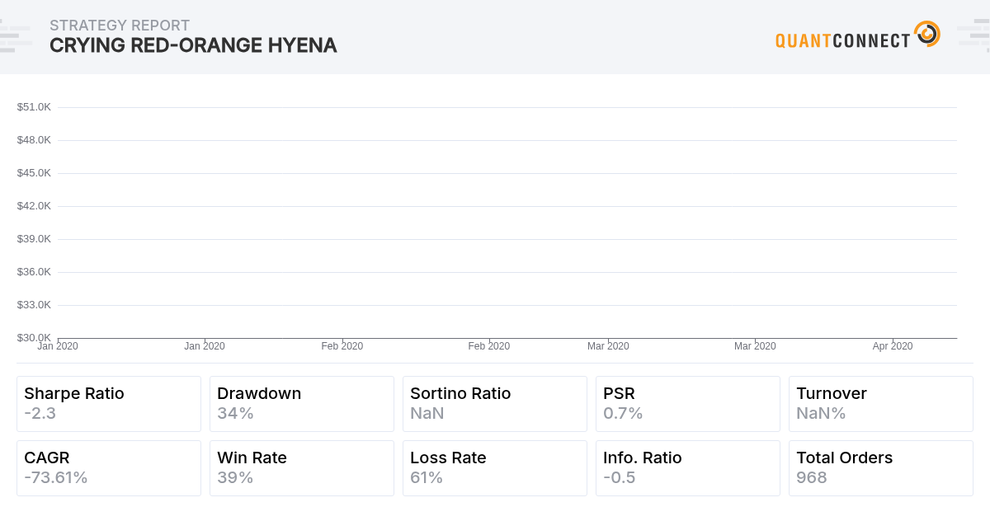Click the Info. Ratio metric card

click(x=687, y=467)
